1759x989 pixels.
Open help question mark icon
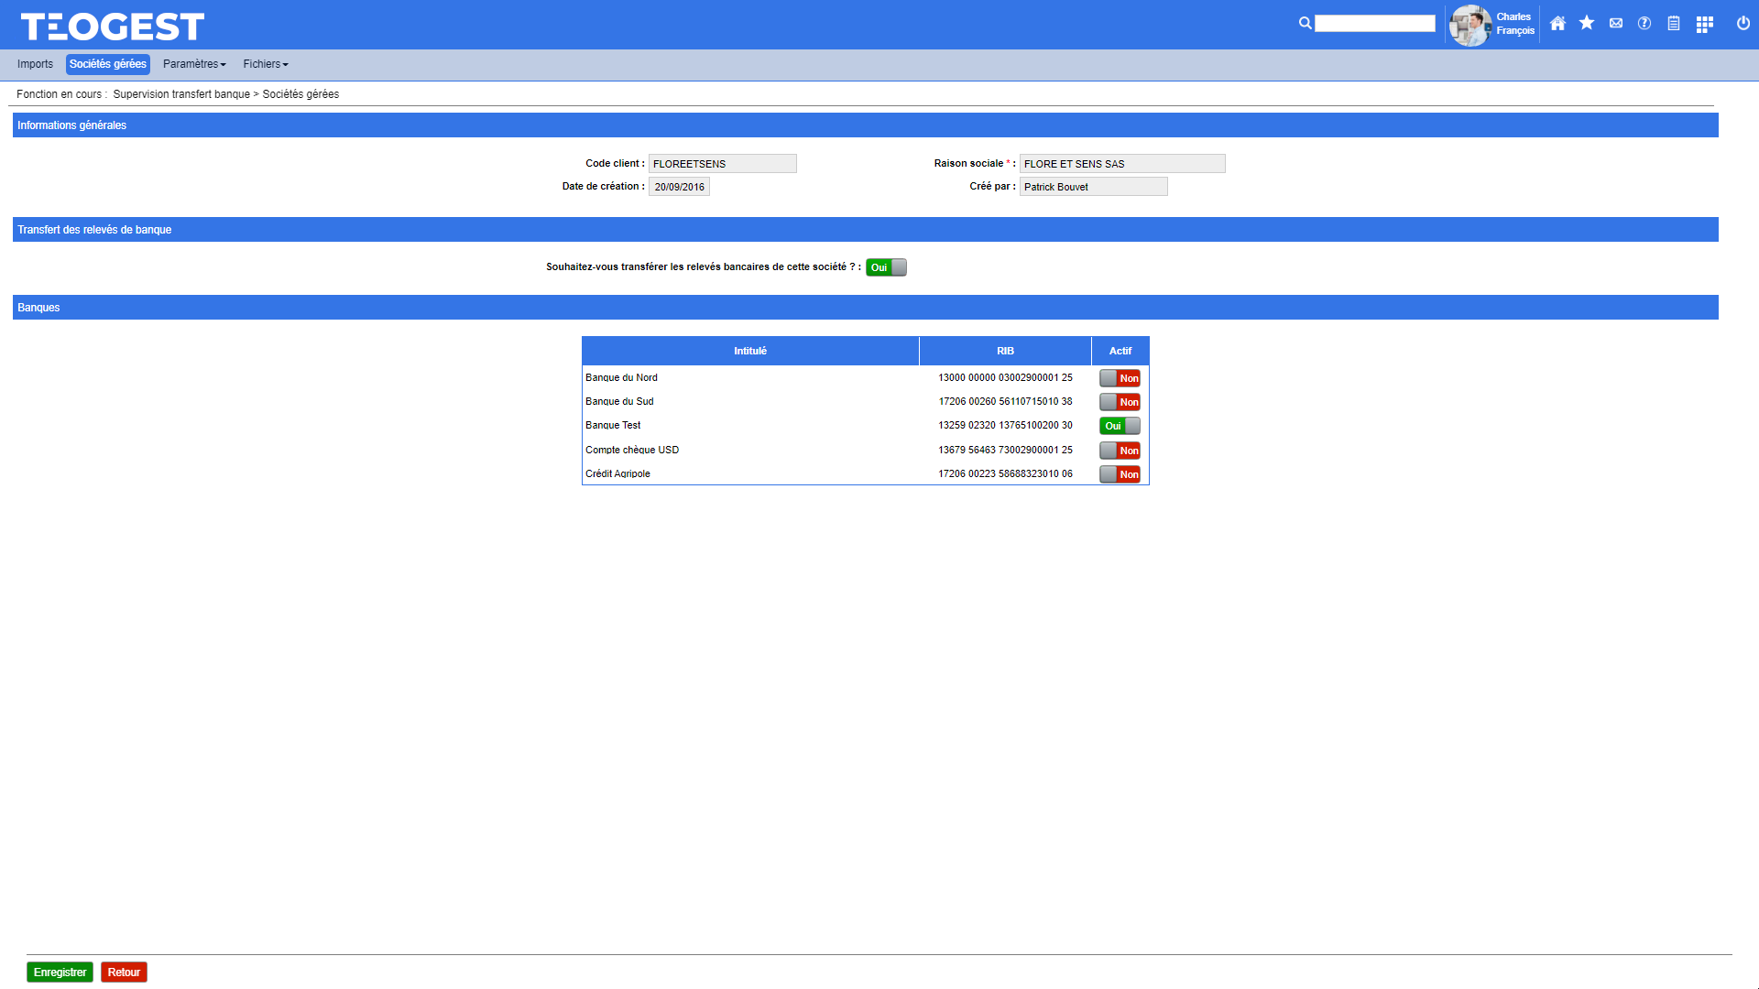click(x=1644, y=24)
